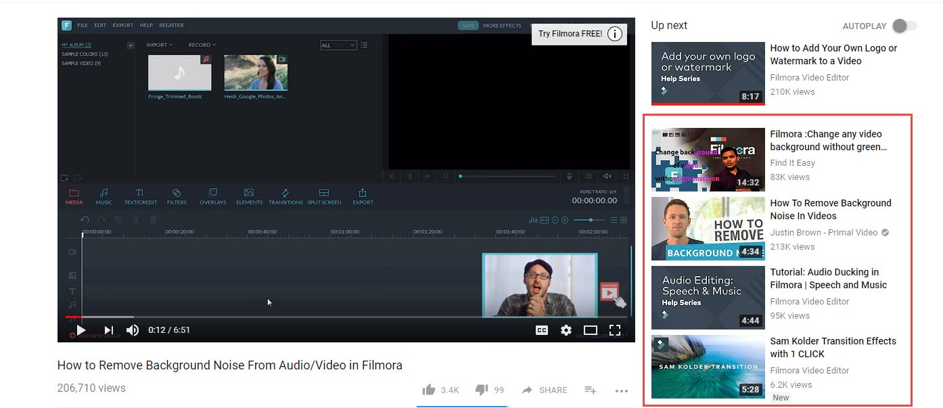The width and height of the screenshot is (943, 408).
Task: Add video to playlist icon
Action: coord(591,390)
